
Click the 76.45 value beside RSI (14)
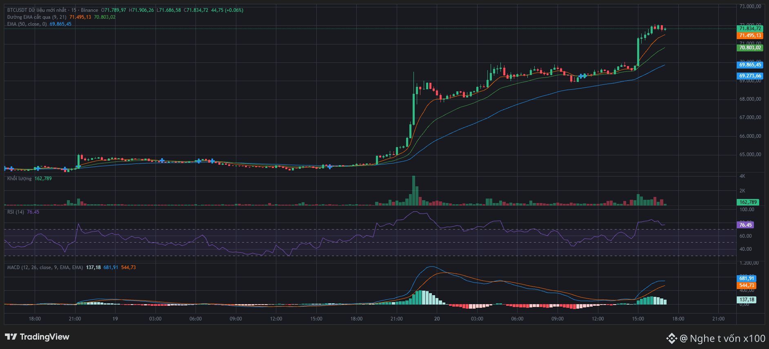click(33, 212)
